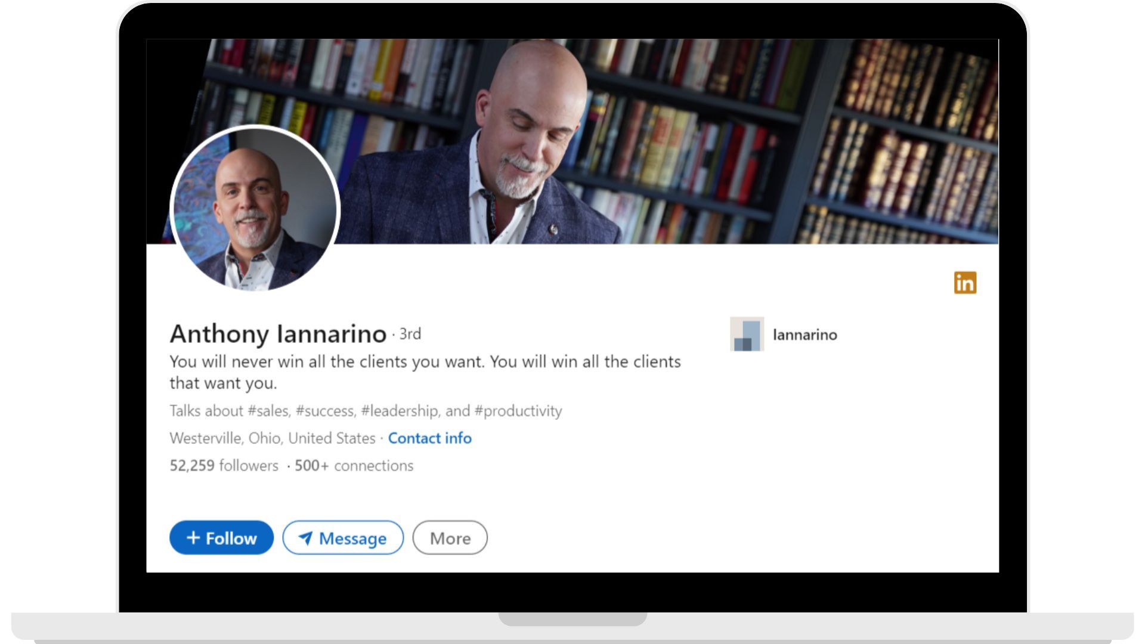This screenshot has width=1145, height=644.
Task: Open the More options menu
Action: click(x=450, y=538)
